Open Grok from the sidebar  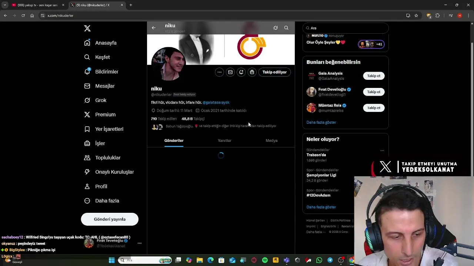(x=95, y=100)
